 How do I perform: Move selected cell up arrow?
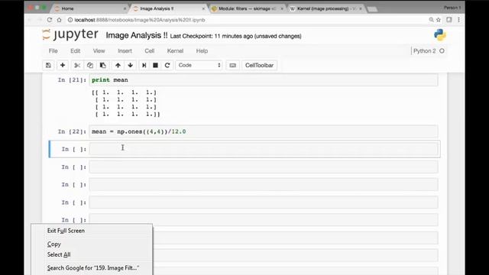(x=118, y=65)
